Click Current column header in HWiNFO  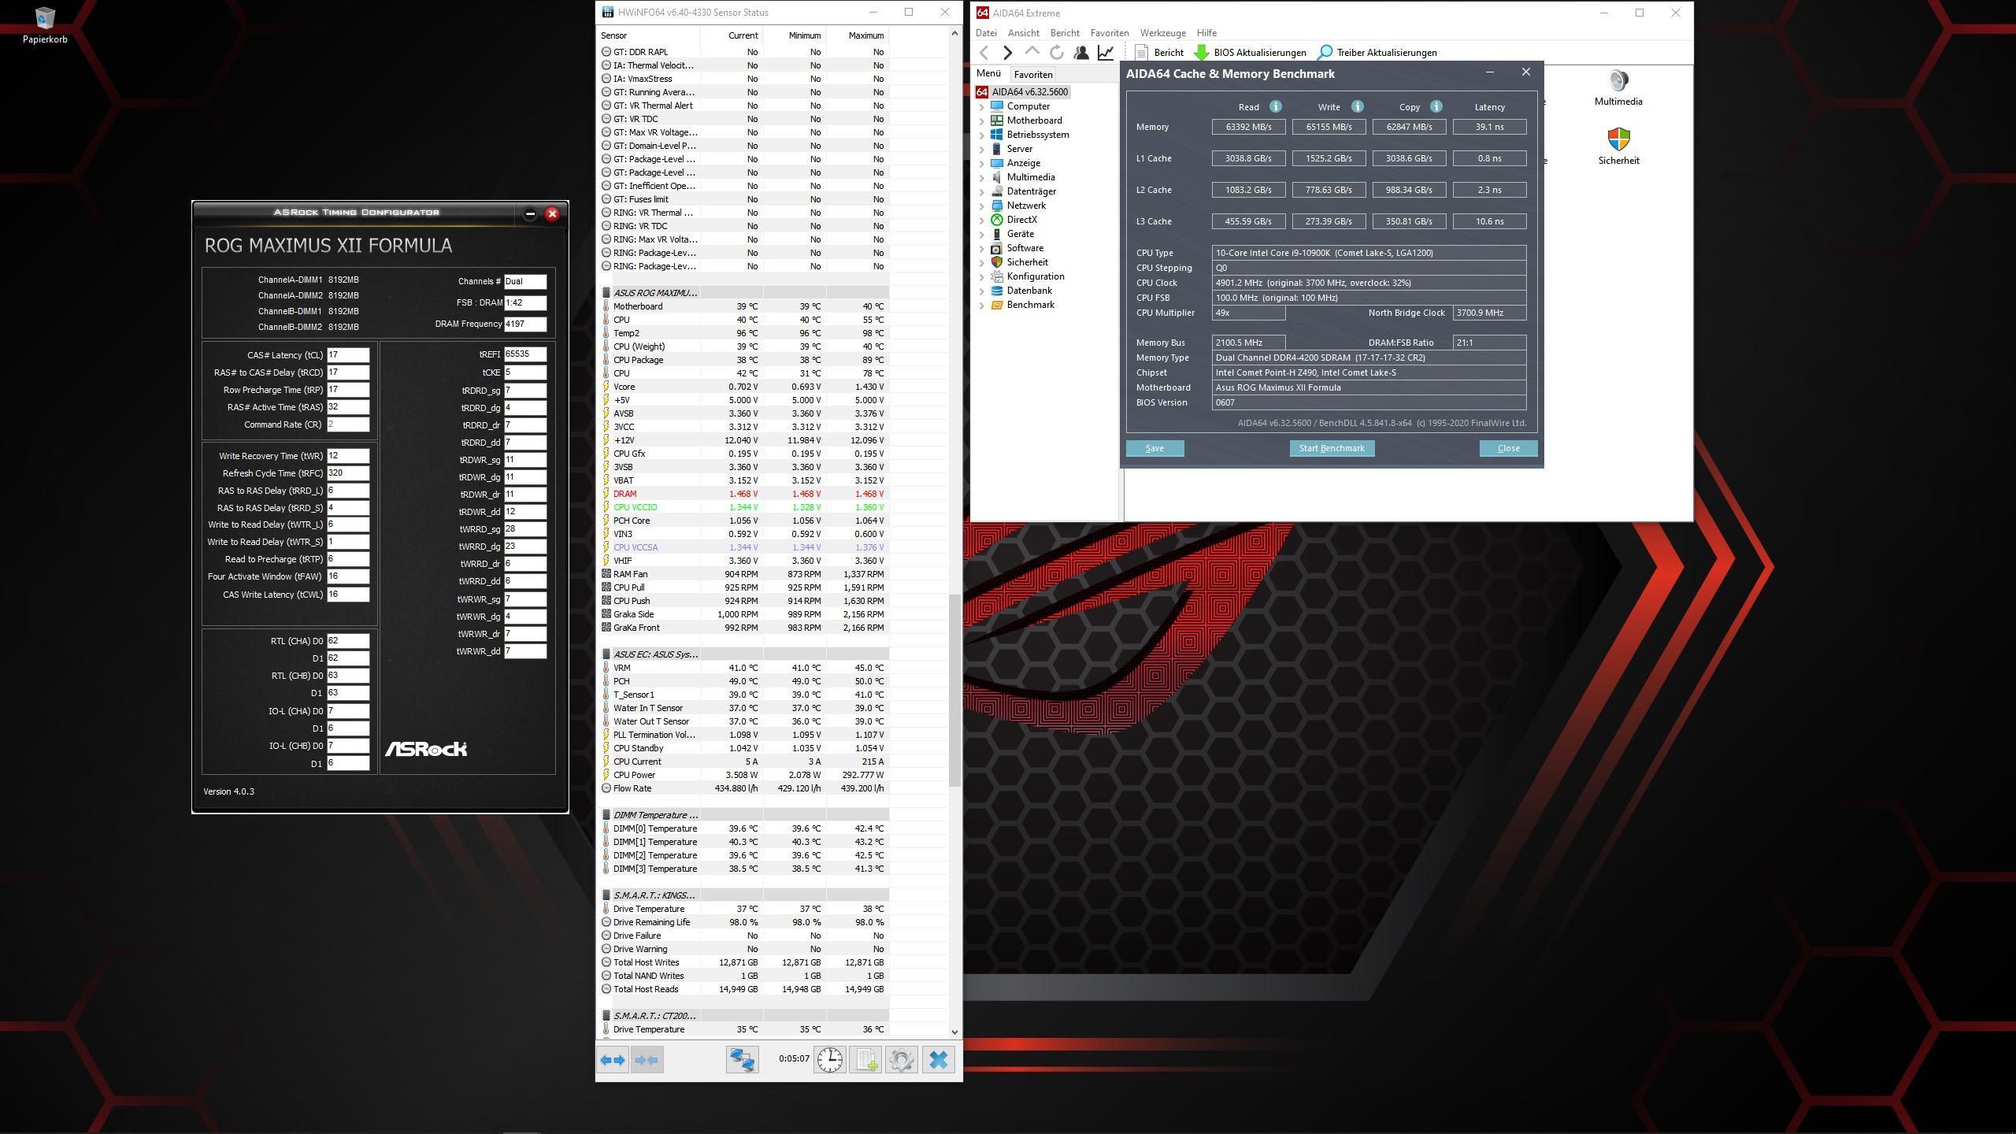[732, 35]
